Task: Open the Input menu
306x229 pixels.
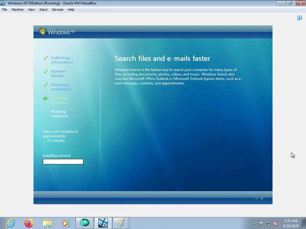Action: (x=43, y=10)
